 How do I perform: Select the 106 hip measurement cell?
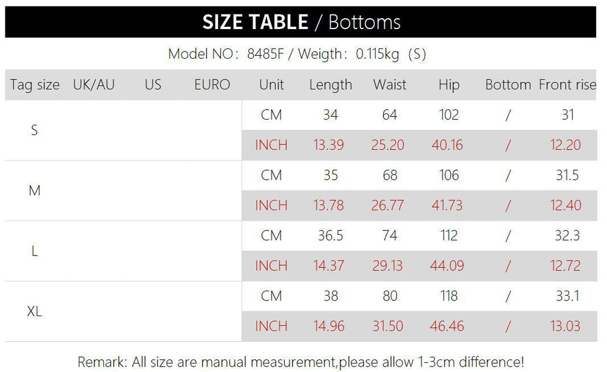click(x=449, y=175)
